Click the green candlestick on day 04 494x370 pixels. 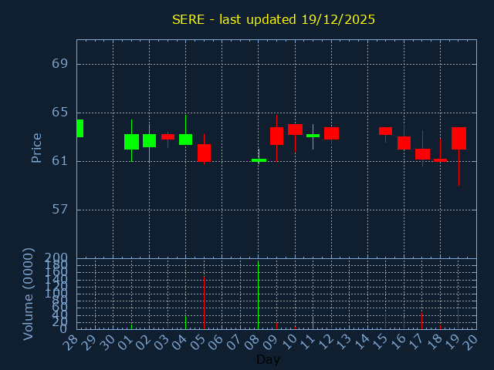[185, 140]
